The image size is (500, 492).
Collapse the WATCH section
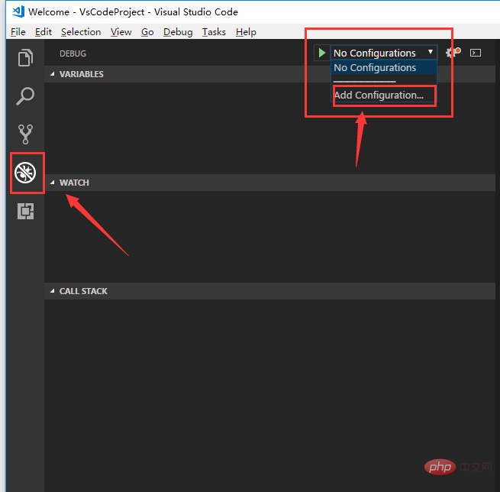[269, 183]
